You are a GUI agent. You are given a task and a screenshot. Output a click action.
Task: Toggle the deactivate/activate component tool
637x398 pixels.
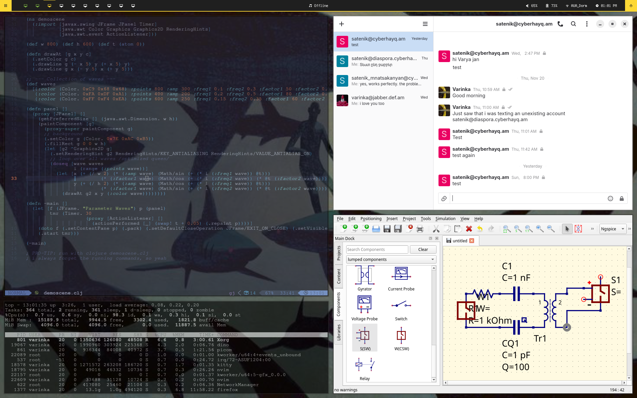578,229
